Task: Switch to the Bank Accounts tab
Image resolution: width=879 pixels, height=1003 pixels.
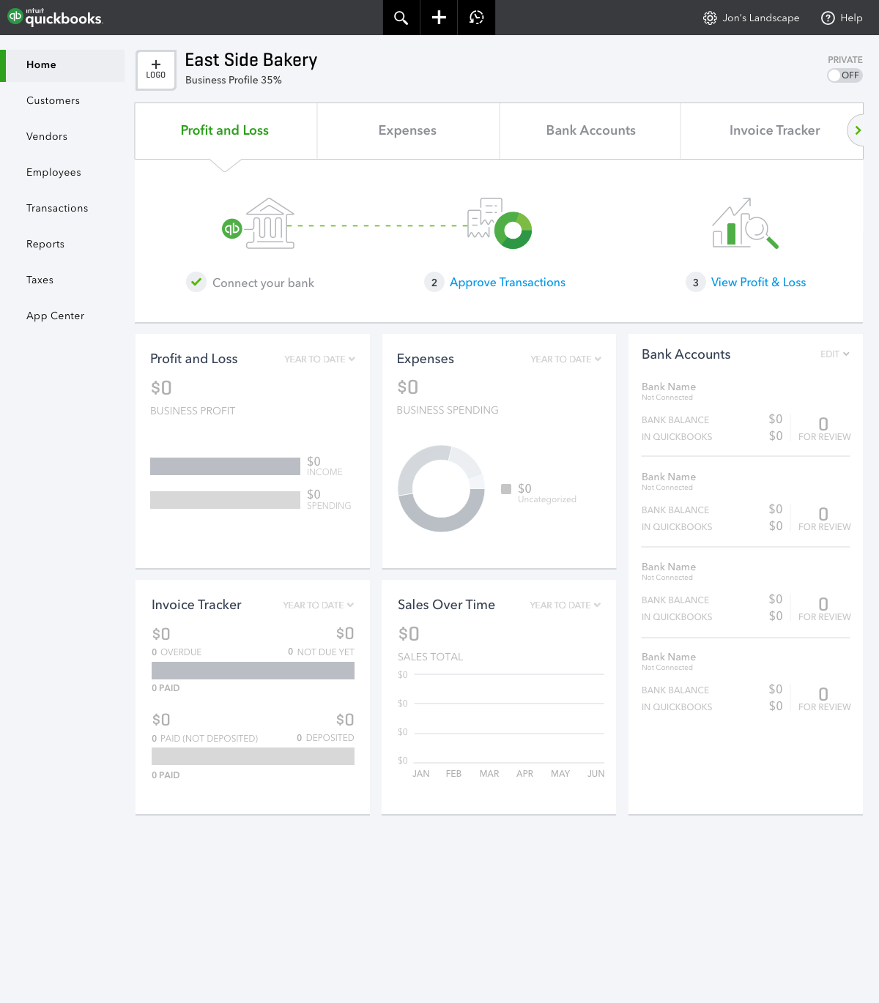Action: pyautogui.click(x=590, y=130)
